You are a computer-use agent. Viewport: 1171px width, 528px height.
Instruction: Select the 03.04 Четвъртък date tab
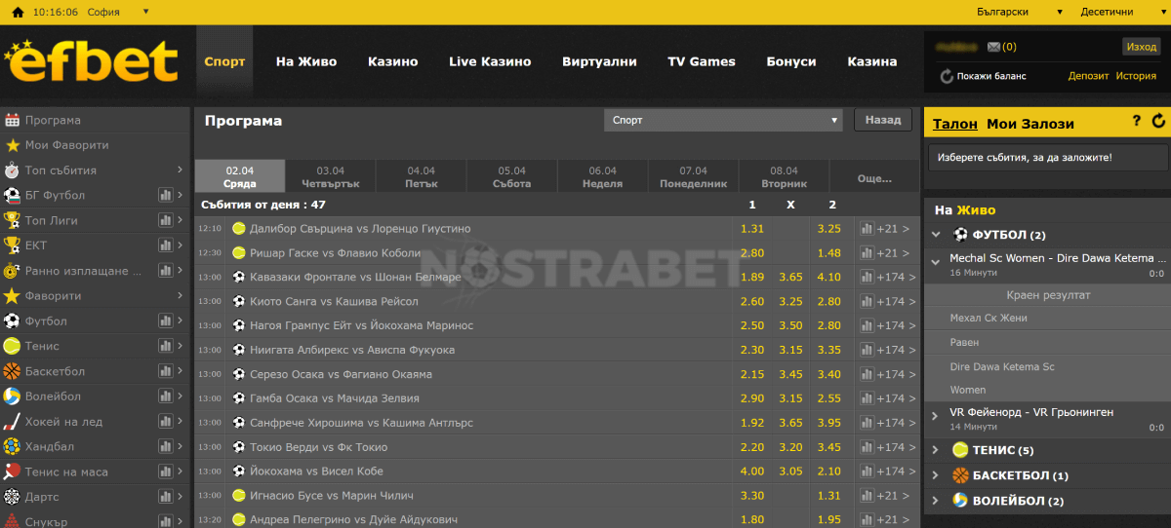[331, 176]
